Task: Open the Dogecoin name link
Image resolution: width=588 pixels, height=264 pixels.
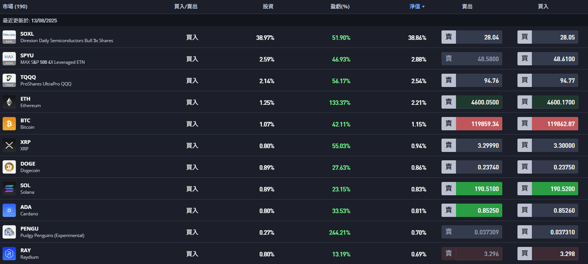Action: click(x=30, y=171)
